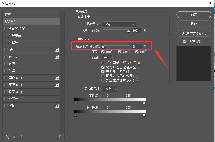Screen dimensions: 215x142
Task: Uncheck 将剪贴图层混合成组(P)
Action: click(x=103, y=67)
